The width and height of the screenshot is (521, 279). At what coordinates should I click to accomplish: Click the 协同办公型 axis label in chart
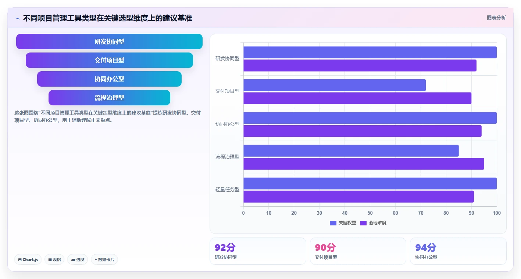[227, 124]
